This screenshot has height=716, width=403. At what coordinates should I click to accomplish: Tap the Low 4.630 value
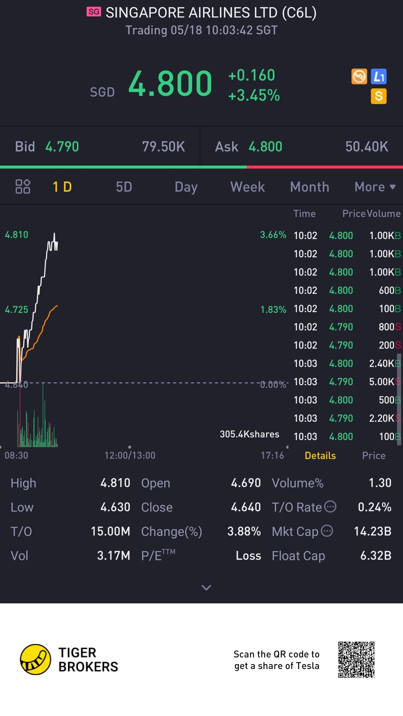[115, 507]
